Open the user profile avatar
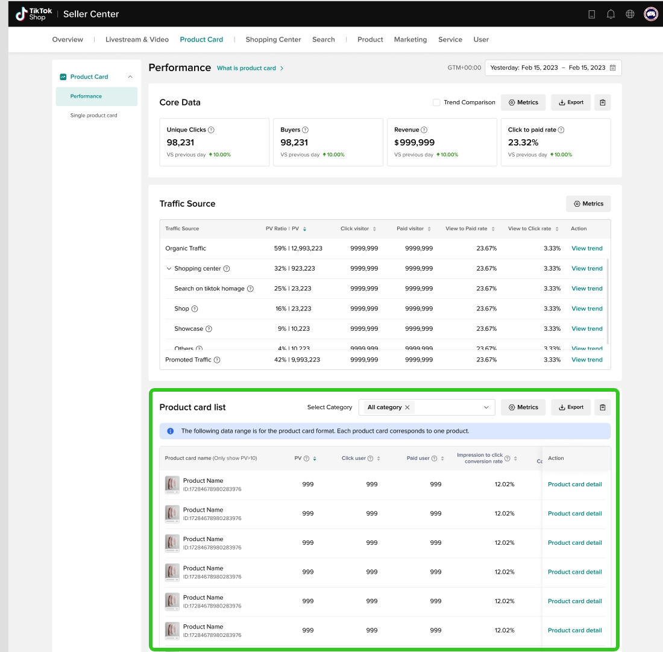This screenshot has width=663, height=652. (x=650, y=14)
